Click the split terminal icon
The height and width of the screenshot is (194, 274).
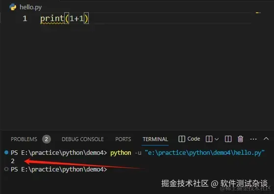[209, 139]
